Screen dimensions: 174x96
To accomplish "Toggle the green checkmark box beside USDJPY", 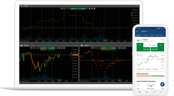I will pyautogui.click(x=141, y=40).
